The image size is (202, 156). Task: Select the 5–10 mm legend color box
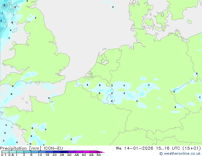point(35,152)
